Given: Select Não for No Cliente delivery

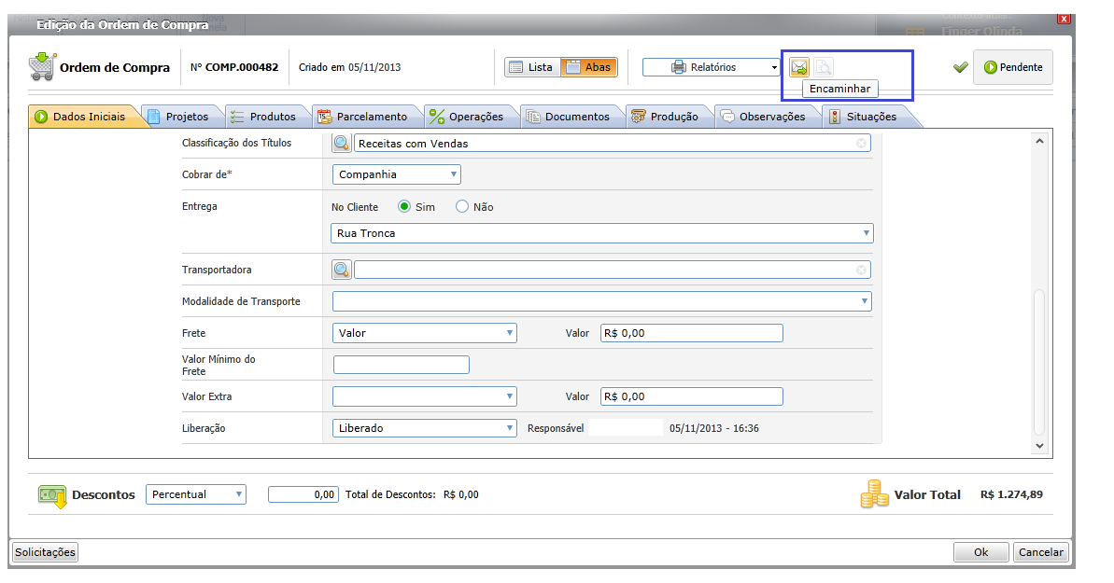Looking at the screenshot, I should click(x=462, y=207).
